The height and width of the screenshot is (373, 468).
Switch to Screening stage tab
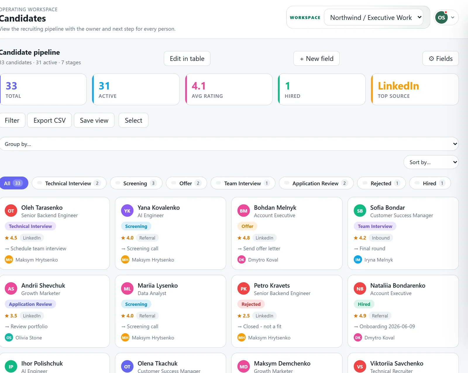[x=136, y=183]
